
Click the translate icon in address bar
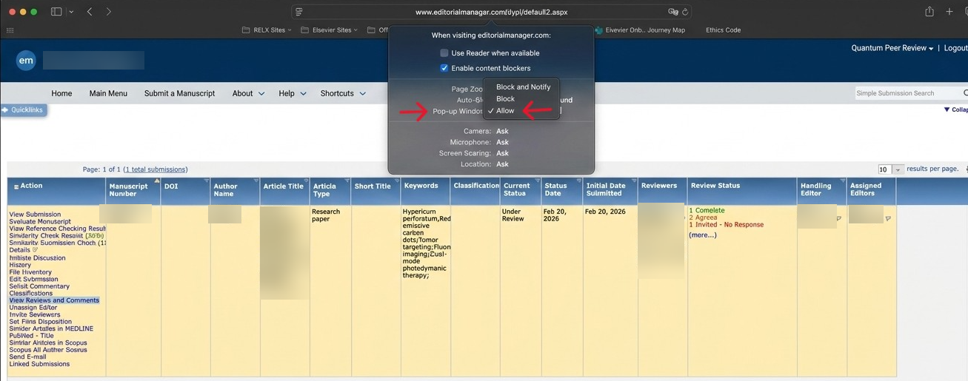[672, 12]
